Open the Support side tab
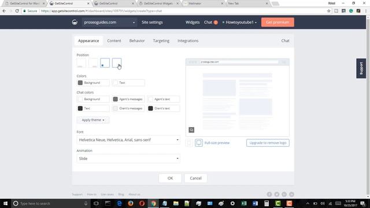Viewport: 370px width, 208px height. (x=361, y=68)
